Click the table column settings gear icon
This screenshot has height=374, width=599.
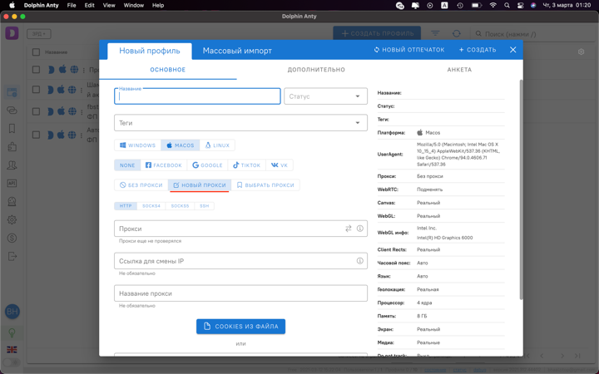(581, 52)
